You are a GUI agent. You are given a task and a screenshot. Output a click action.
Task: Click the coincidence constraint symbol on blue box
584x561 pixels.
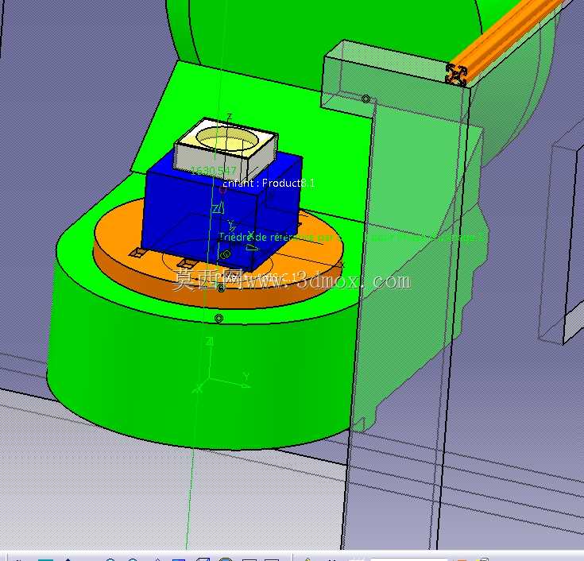tap(225, 254)
